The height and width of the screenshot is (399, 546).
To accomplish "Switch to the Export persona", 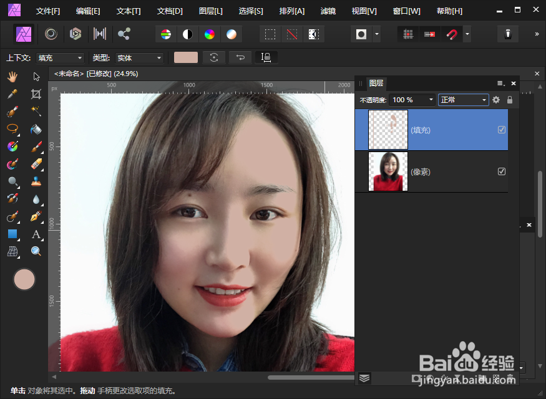I will 124,34.
